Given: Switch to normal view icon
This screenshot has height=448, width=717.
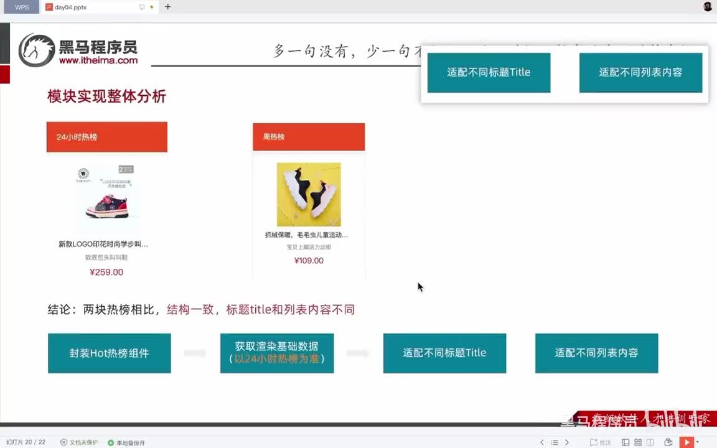Looking at the screenshot, I should pos(625,442).
